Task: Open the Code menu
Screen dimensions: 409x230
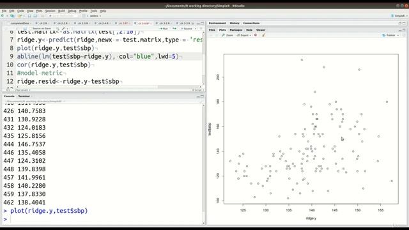Action: click(20, 11)
